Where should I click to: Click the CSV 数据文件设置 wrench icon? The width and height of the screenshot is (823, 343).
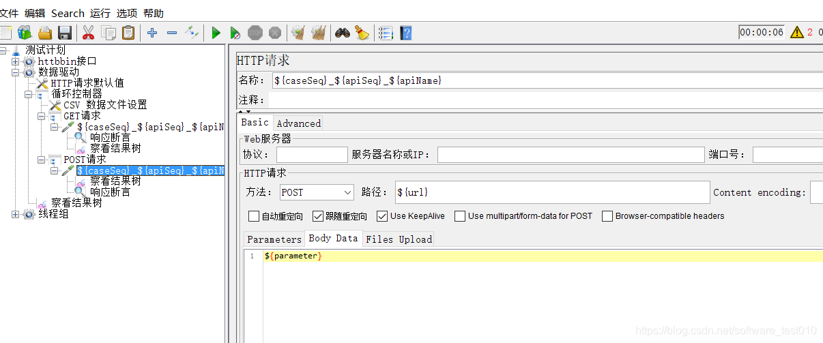click(55, 105)
